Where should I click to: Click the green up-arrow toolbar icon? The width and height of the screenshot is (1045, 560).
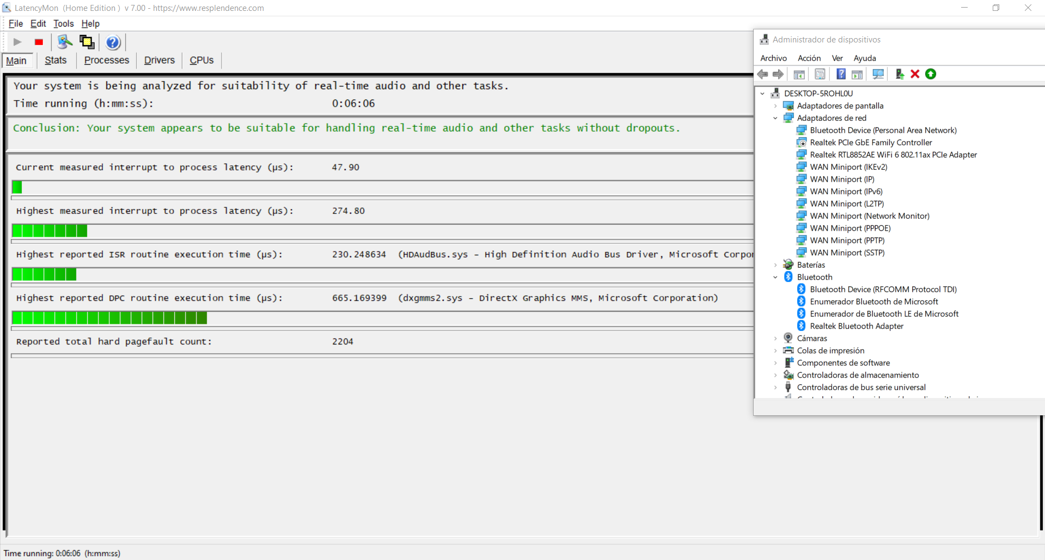(x=931, y=74)
